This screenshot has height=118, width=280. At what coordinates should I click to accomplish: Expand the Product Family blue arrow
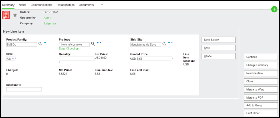coord(45,43)
